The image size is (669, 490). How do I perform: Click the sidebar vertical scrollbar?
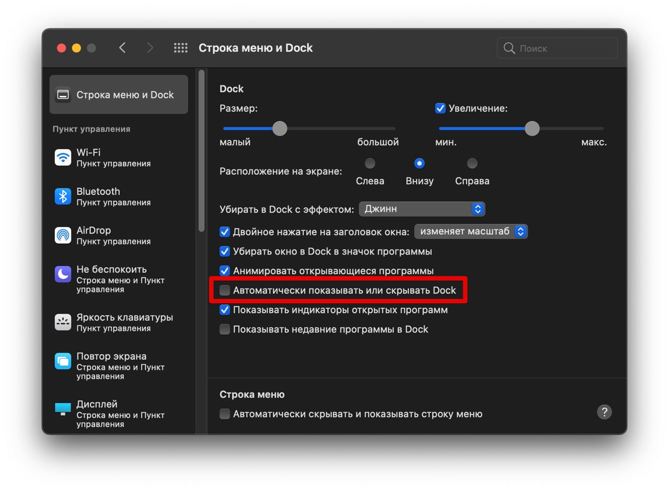202,152
